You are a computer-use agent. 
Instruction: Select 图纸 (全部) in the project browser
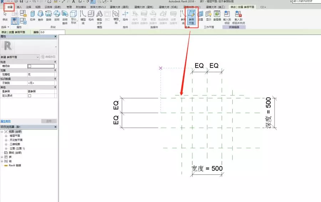point(15,153)
